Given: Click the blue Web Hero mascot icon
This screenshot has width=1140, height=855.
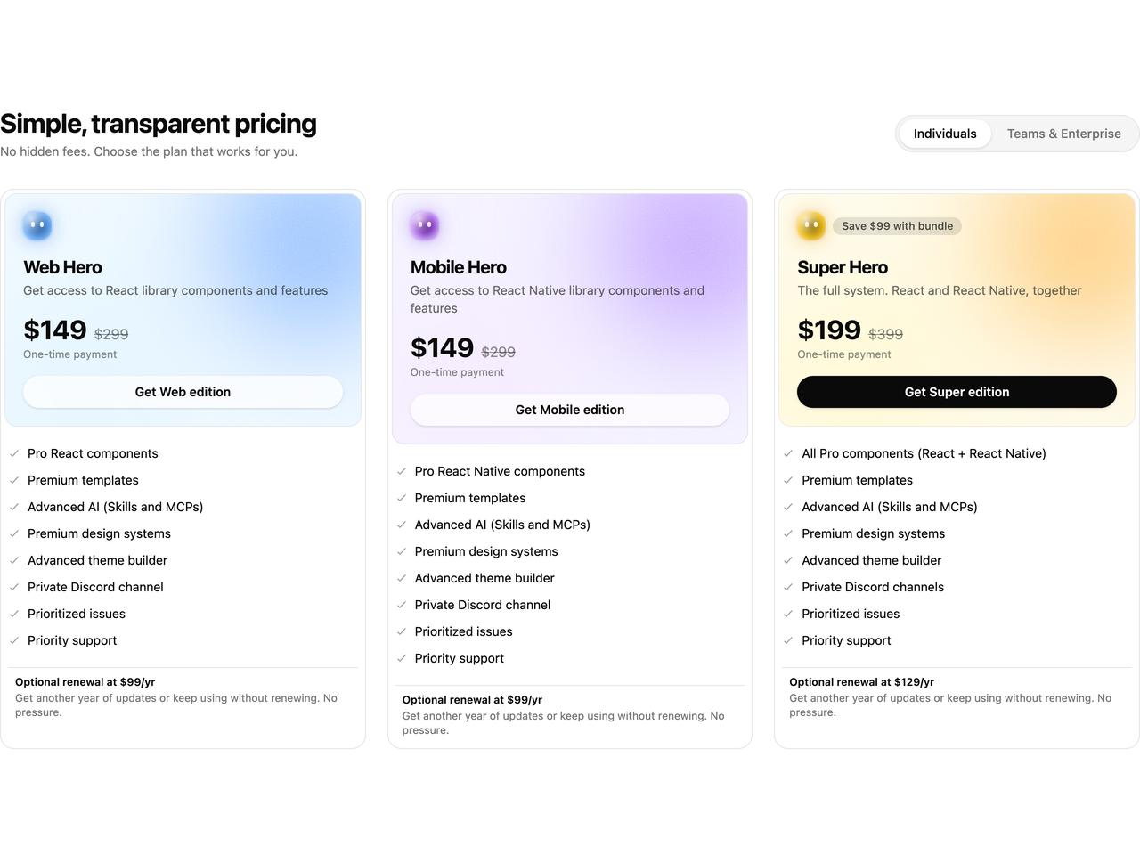Looking at the screenshot, I should [x=37, y=225].
